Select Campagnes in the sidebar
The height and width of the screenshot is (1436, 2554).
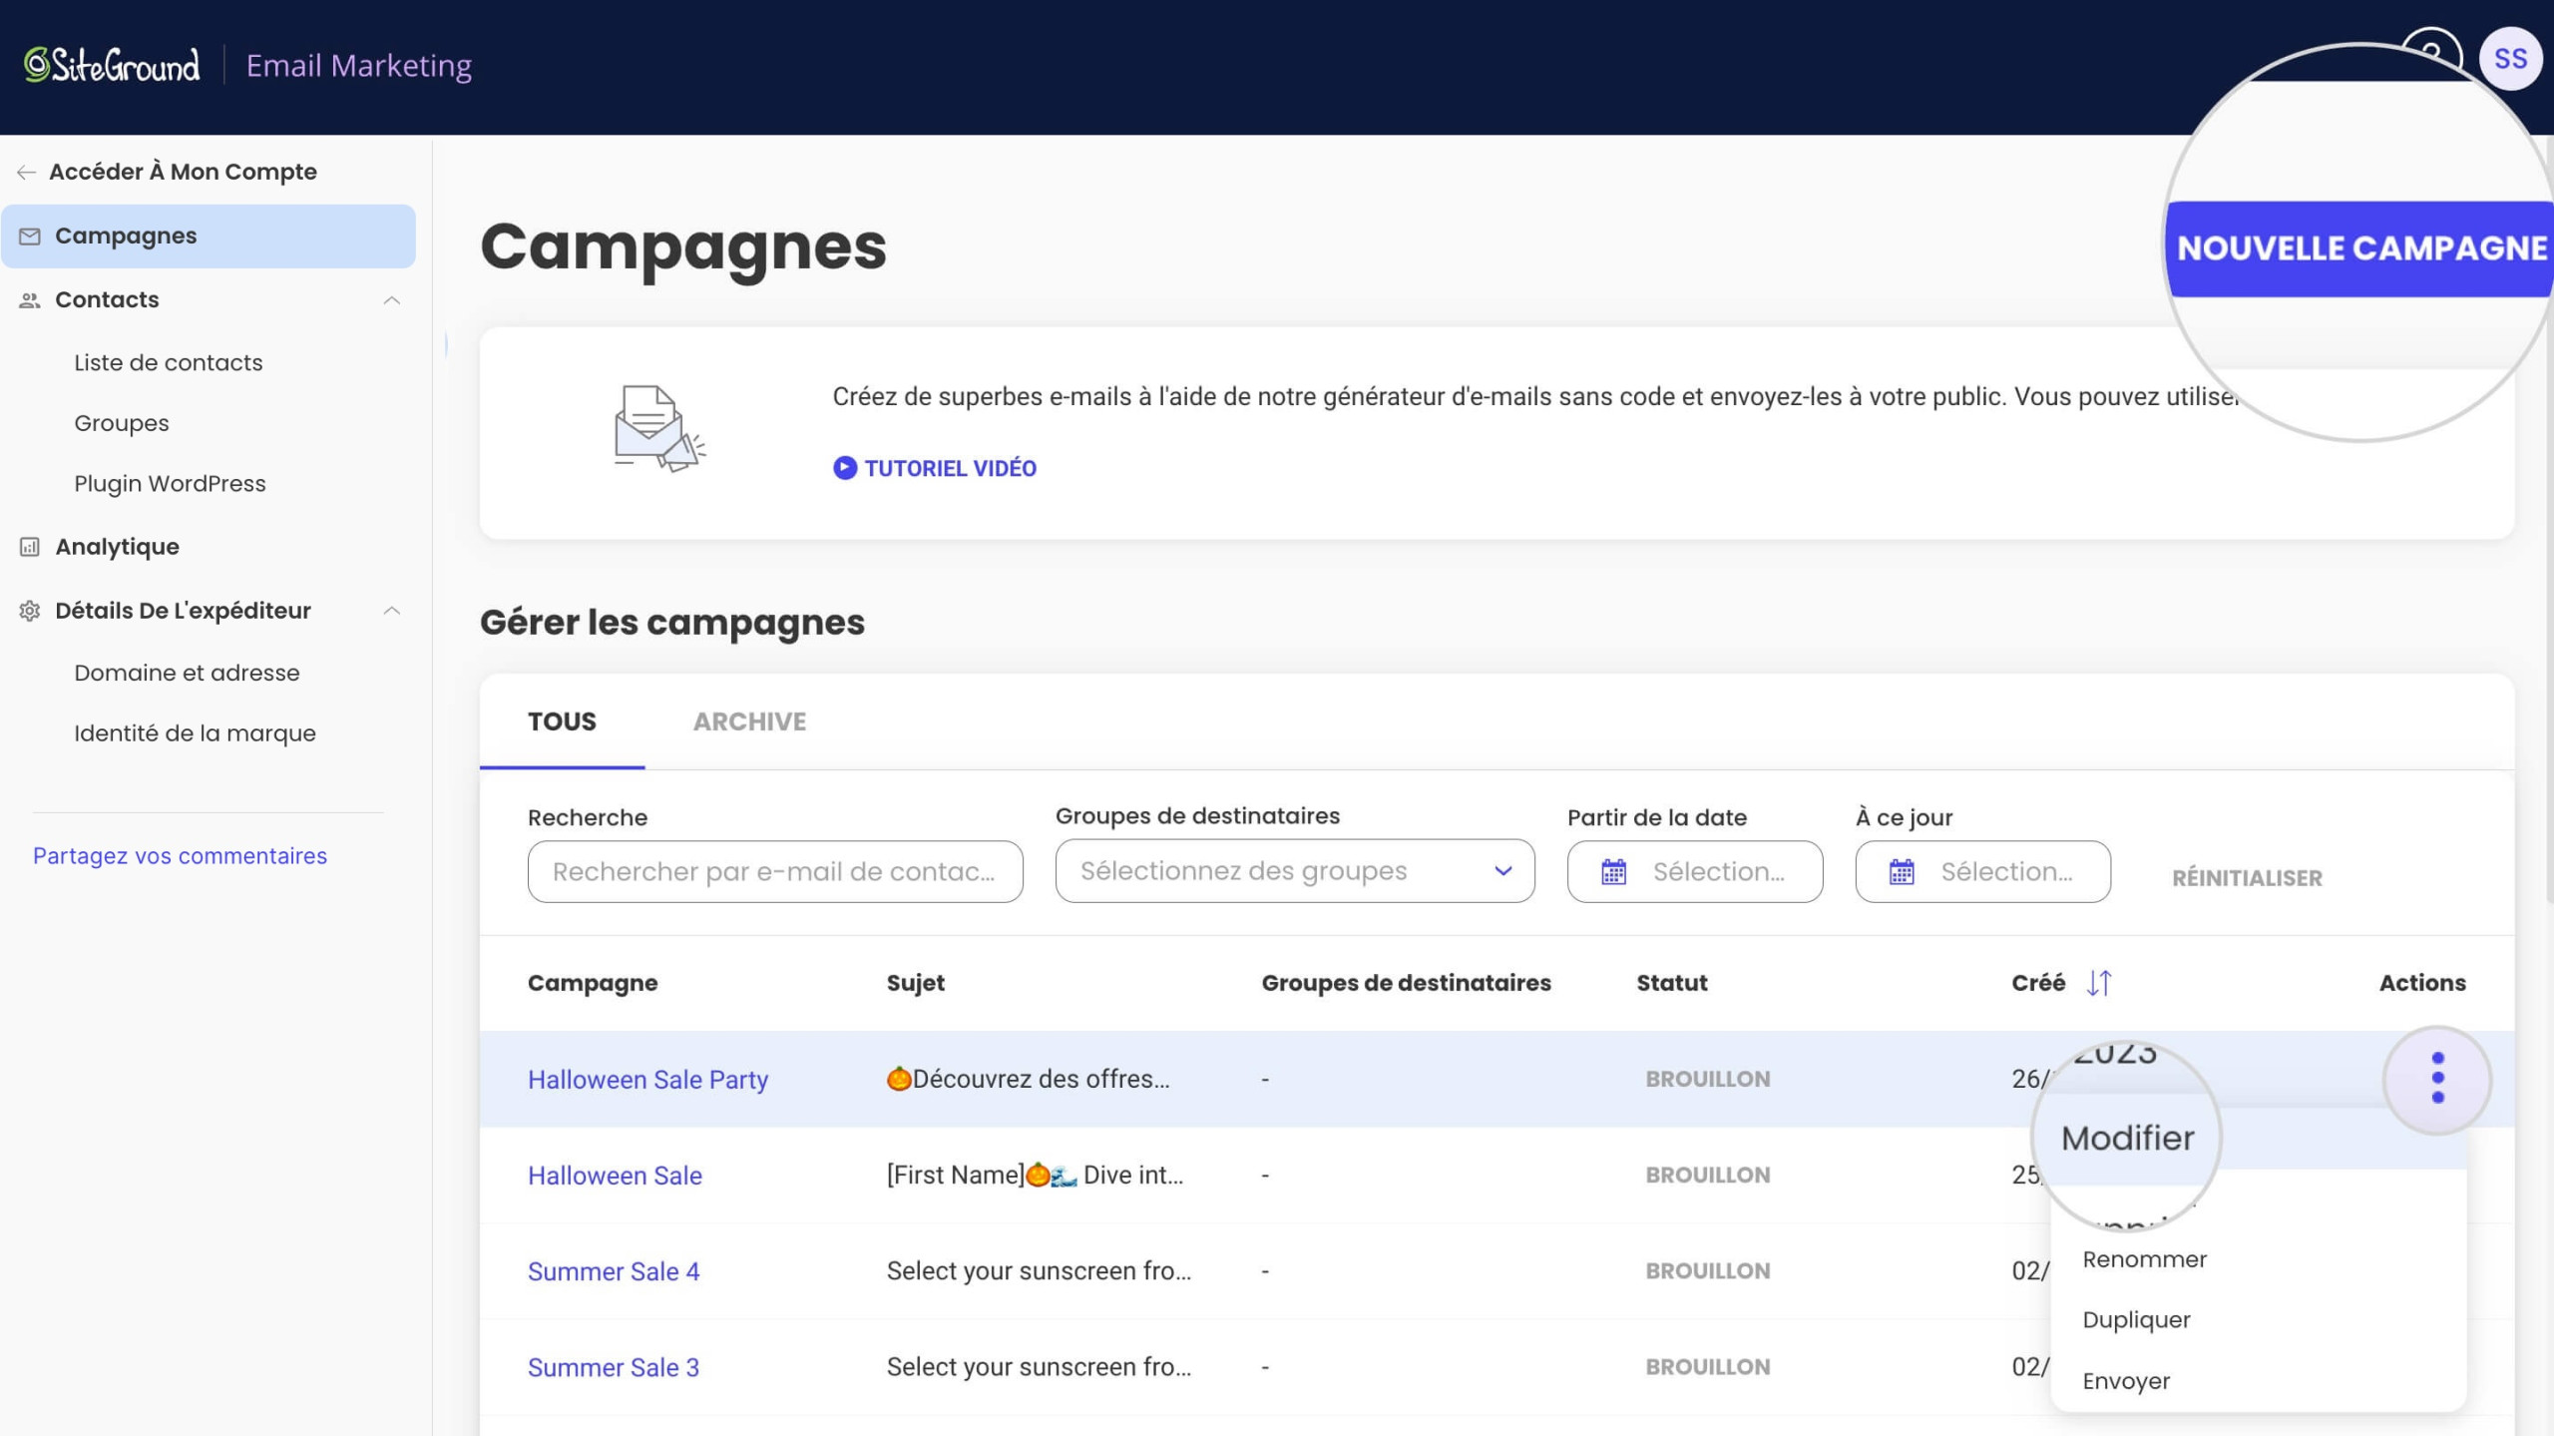209,237
